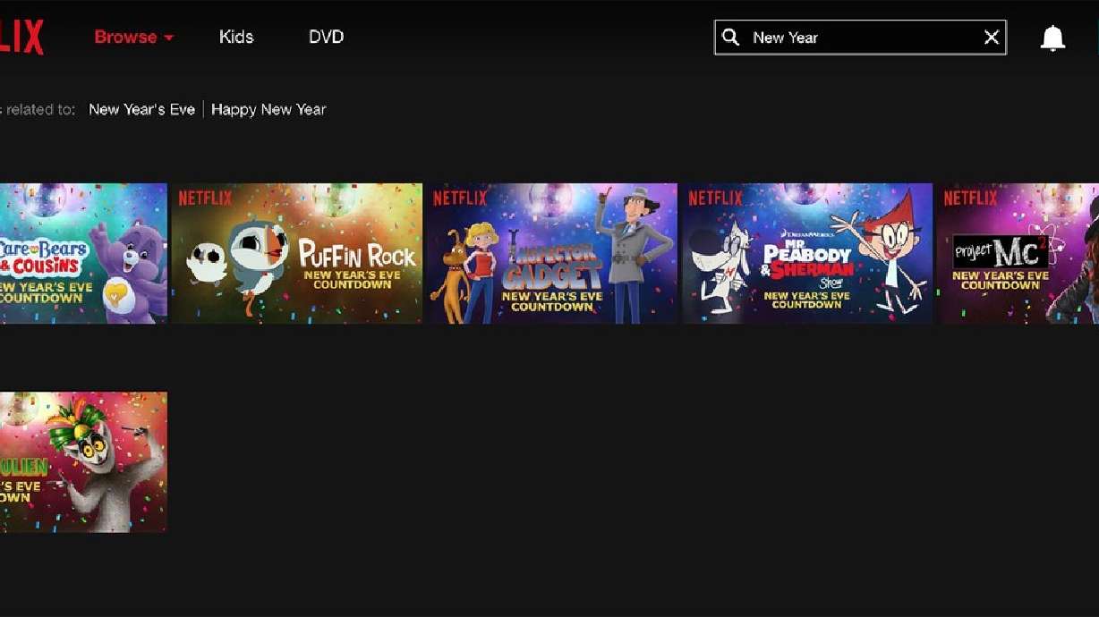Click the magnifying glass search icon
The image size is (1099, 617).
pos(730,37)
